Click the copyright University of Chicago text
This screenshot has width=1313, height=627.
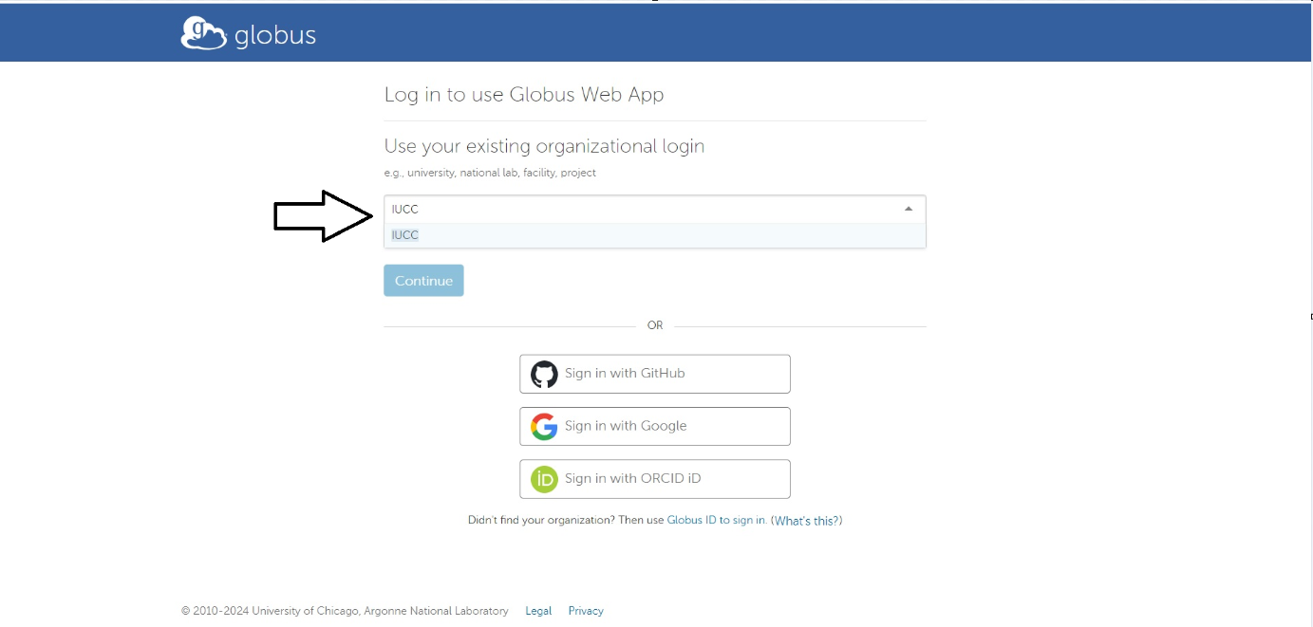tap(345, 611)
